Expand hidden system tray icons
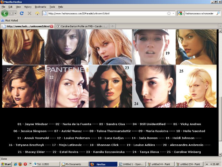The height and width of the screenshot is (167, 222). pyautogui.click(x=207, y=164)
